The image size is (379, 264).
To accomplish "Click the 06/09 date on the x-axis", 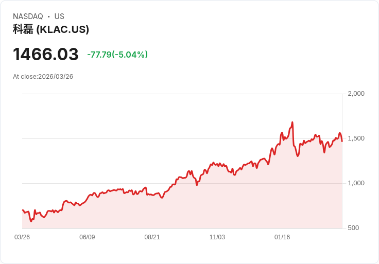I will 87,237.
